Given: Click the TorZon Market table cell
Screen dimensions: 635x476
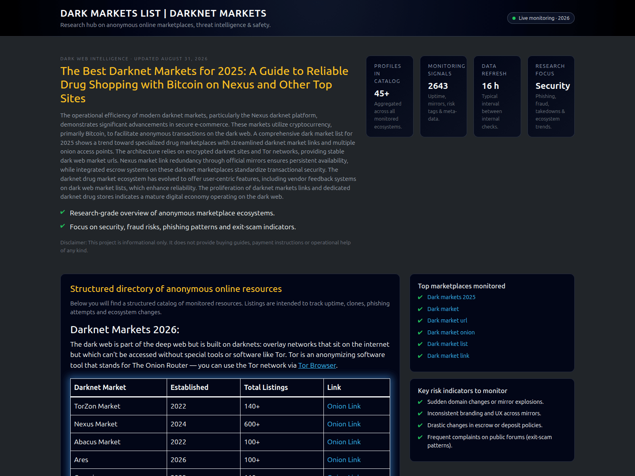Looking at the screenshot, I should click(x=119, y=406).
